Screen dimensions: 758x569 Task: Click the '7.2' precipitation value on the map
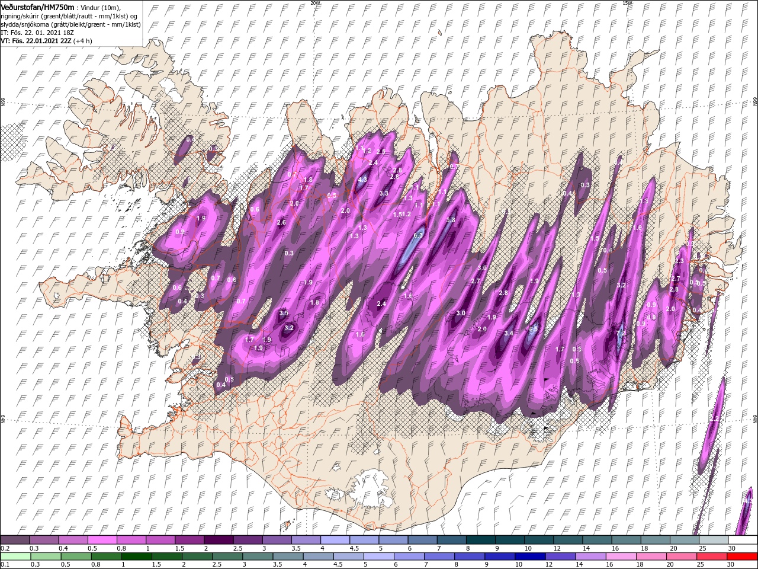tap(621, 333)
